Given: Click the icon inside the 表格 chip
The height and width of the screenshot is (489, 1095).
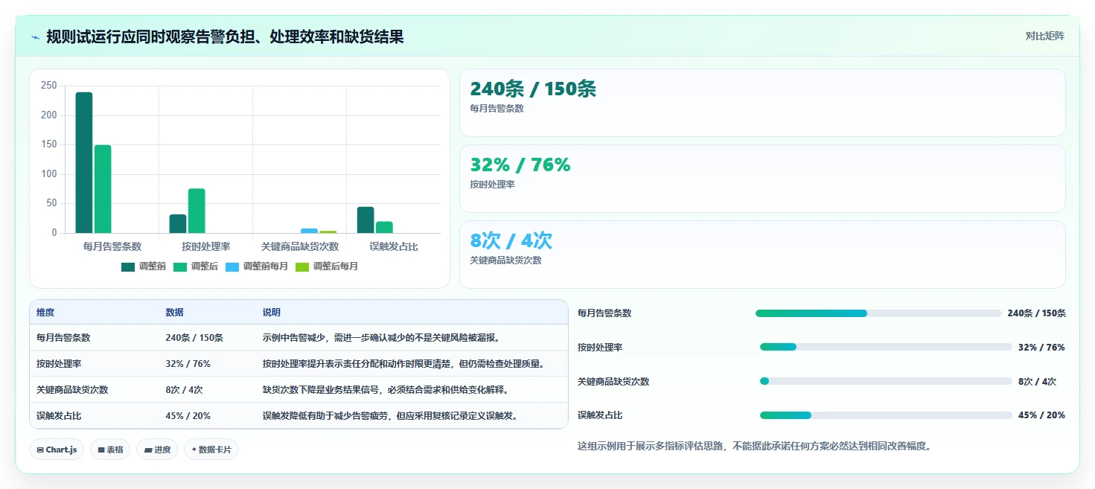Looking at the screenshot, I should coord(101,450).
